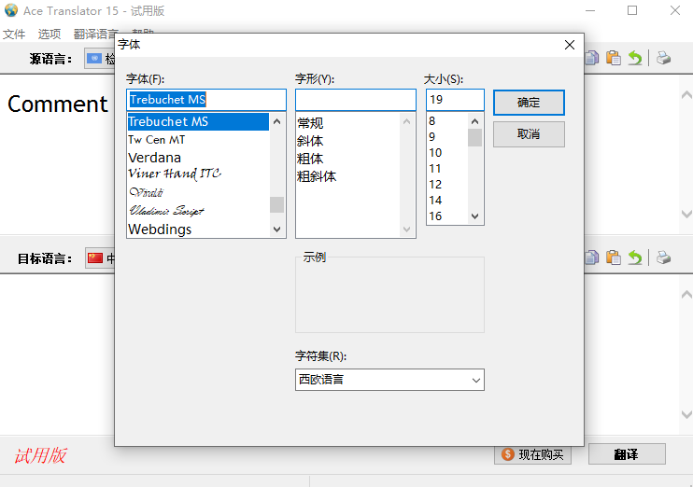Viewport: 693px width, 487px height.
Task: Minimize the Ace Translator window
Action: point(590,10)
